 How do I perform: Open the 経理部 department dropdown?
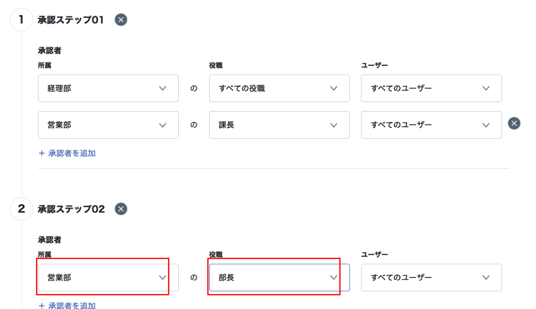click(x=108, y=88)
